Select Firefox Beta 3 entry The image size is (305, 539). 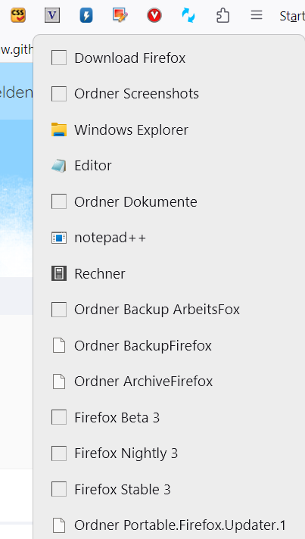pos(169,417)
